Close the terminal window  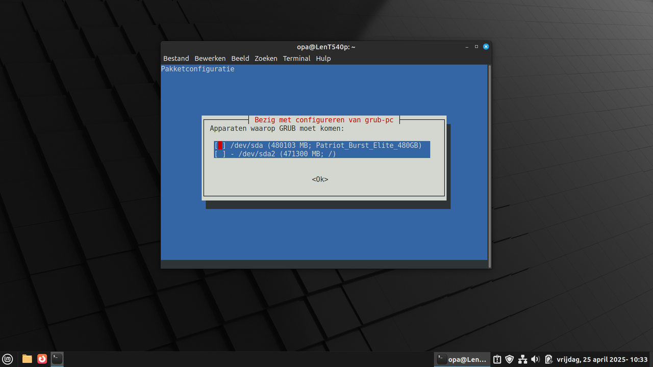(486, 46)
